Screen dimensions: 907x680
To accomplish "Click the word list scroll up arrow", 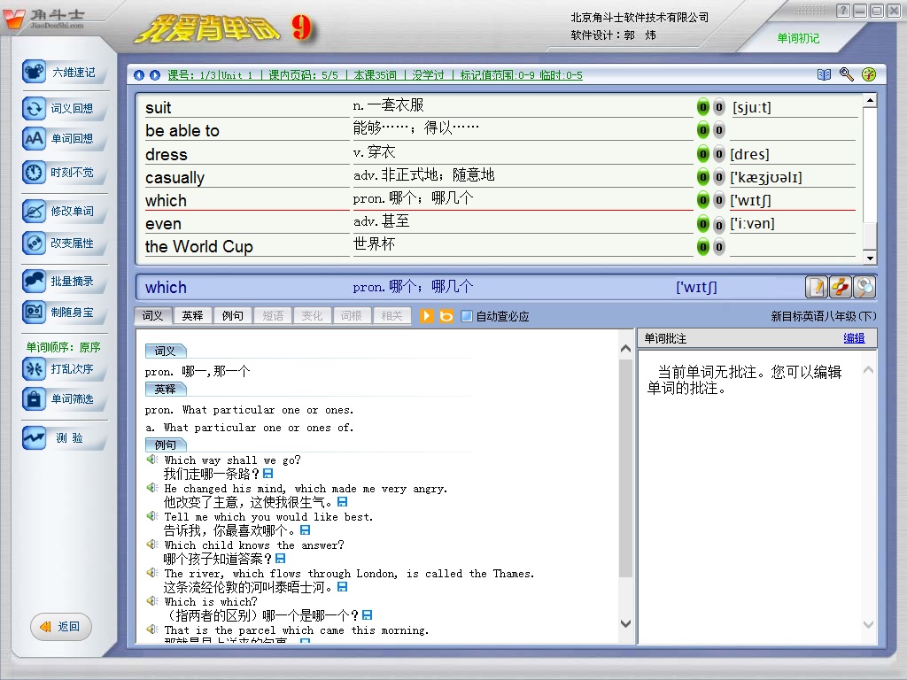I will point(870,101).
